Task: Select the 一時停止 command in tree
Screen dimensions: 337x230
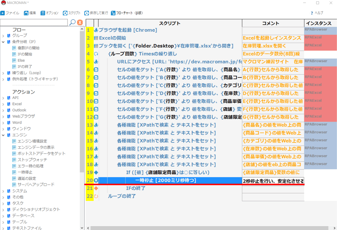Action: tap(25, 172)
